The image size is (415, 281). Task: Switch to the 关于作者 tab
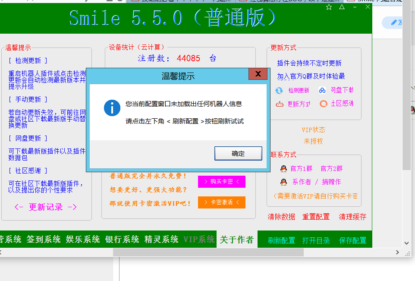(236, 240)
